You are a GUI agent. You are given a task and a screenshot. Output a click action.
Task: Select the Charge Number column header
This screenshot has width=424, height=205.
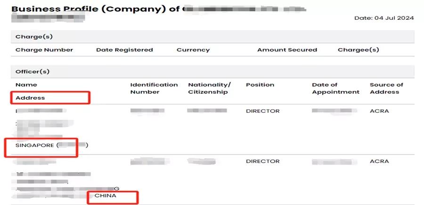[x=44, y=50]
